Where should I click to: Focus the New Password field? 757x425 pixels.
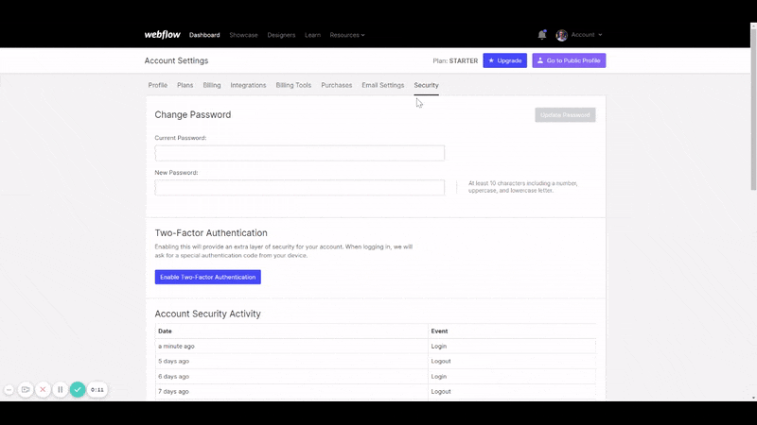point(299,187)
